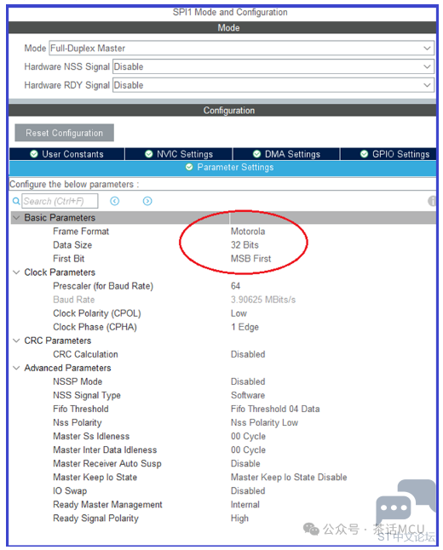Switch to the GPIO Settings tab

click(x=388, y=154)
